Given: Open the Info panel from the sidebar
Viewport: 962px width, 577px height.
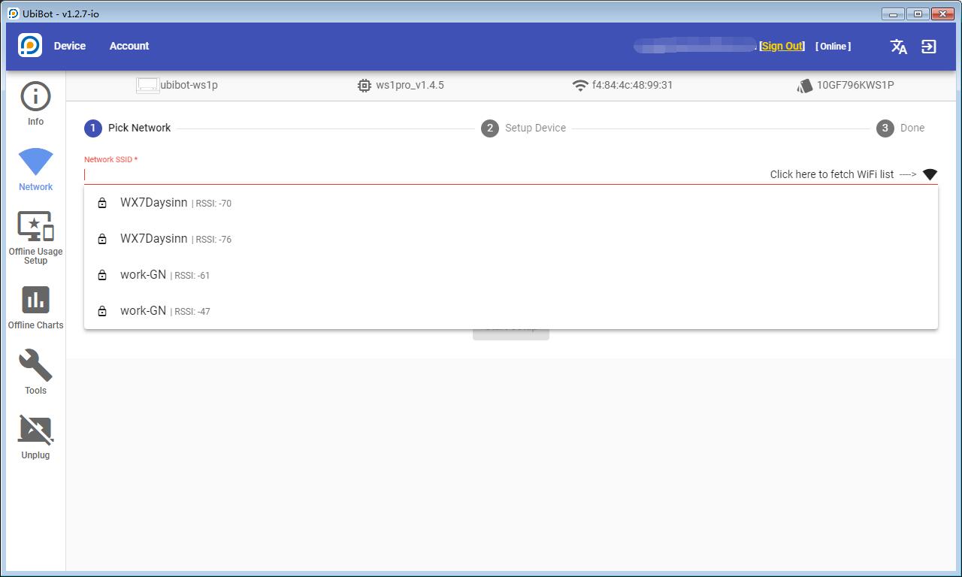Looking at the screenshot, I should tap(35, 103).
